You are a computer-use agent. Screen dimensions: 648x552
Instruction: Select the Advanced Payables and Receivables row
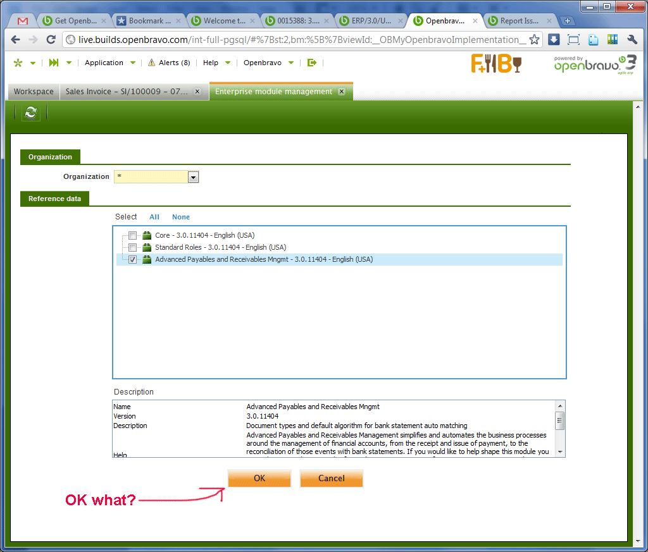(339, 259)
